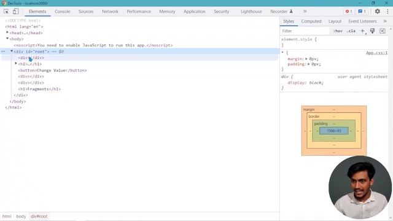Expand the h1 element node

click(16, 64)
